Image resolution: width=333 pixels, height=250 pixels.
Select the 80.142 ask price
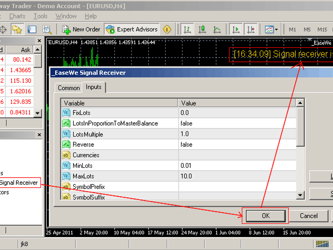tap(22, 59)
